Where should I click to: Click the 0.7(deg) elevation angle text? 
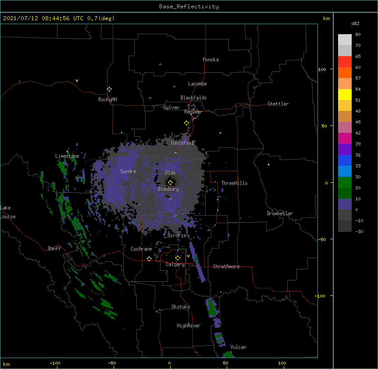pyautogui.click(x=101, y=18)
